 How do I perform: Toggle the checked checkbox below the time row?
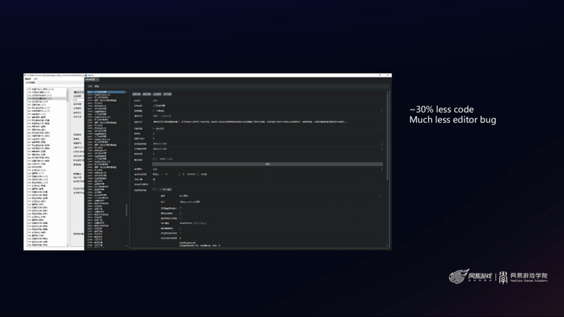point(154,179)
